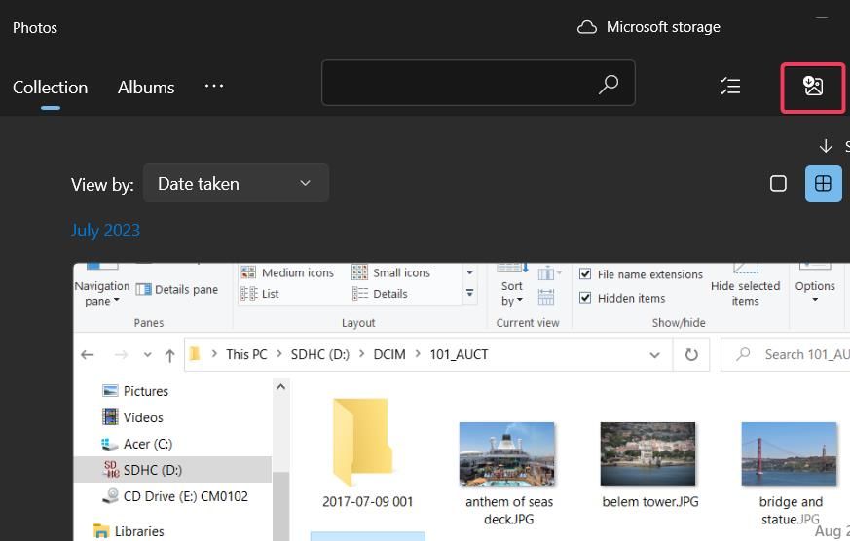Click the refresh icon in address bar
Viewport: 850px width, 541px height.
[x=691, y=355]
